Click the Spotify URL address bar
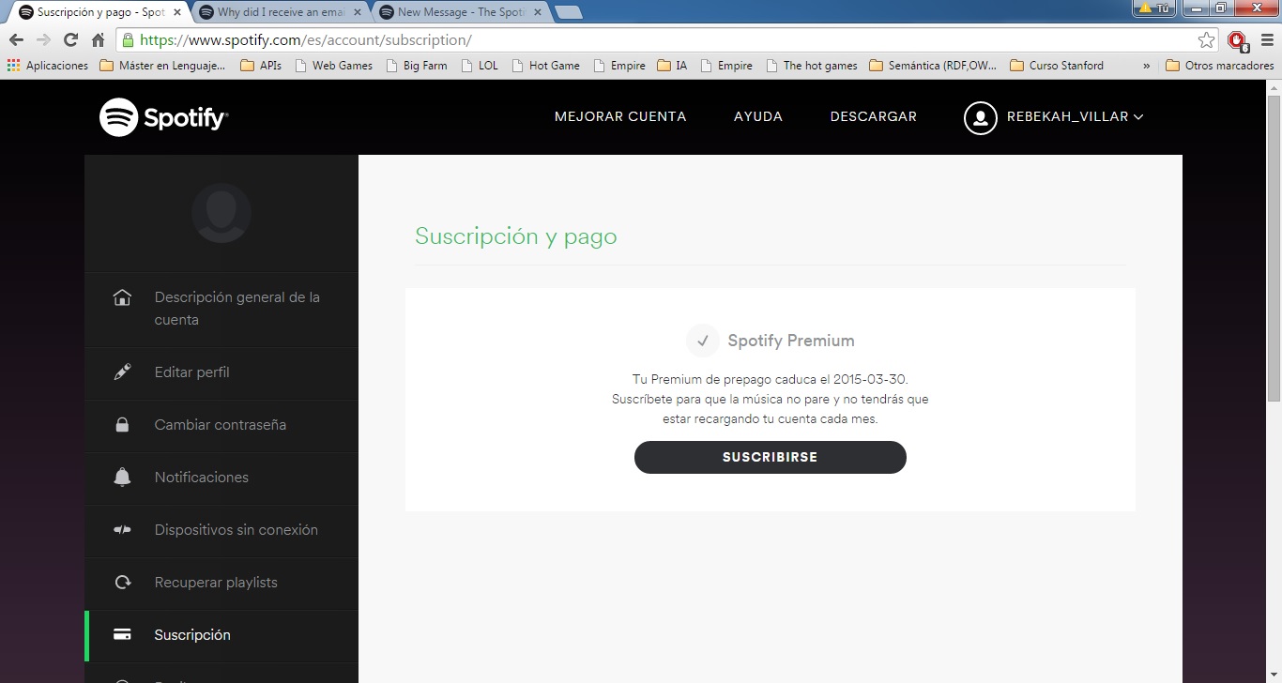The width and height of the screenshot is (1282, 683). (666, 40)
